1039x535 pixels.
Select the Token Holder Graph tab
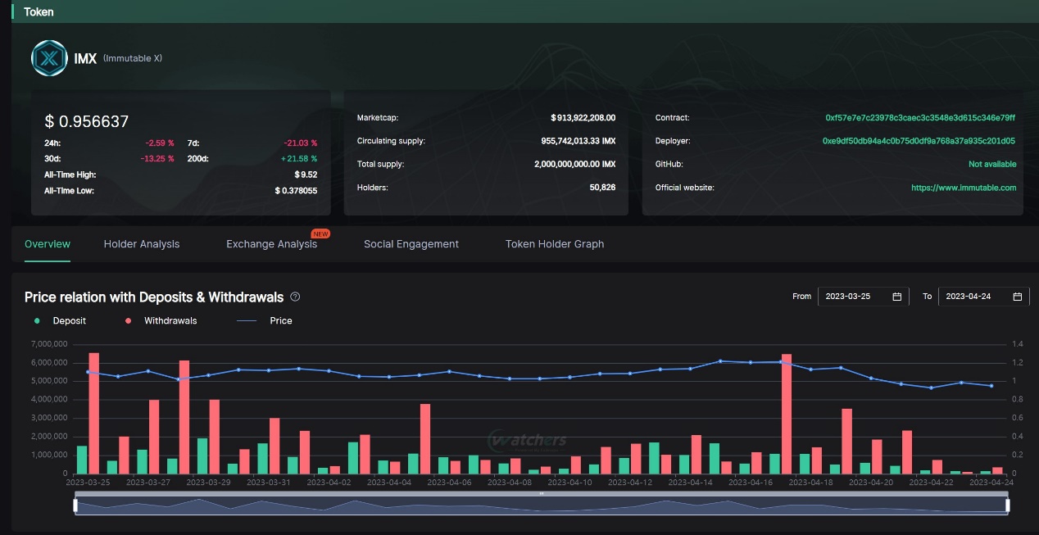tap(555, 244)
